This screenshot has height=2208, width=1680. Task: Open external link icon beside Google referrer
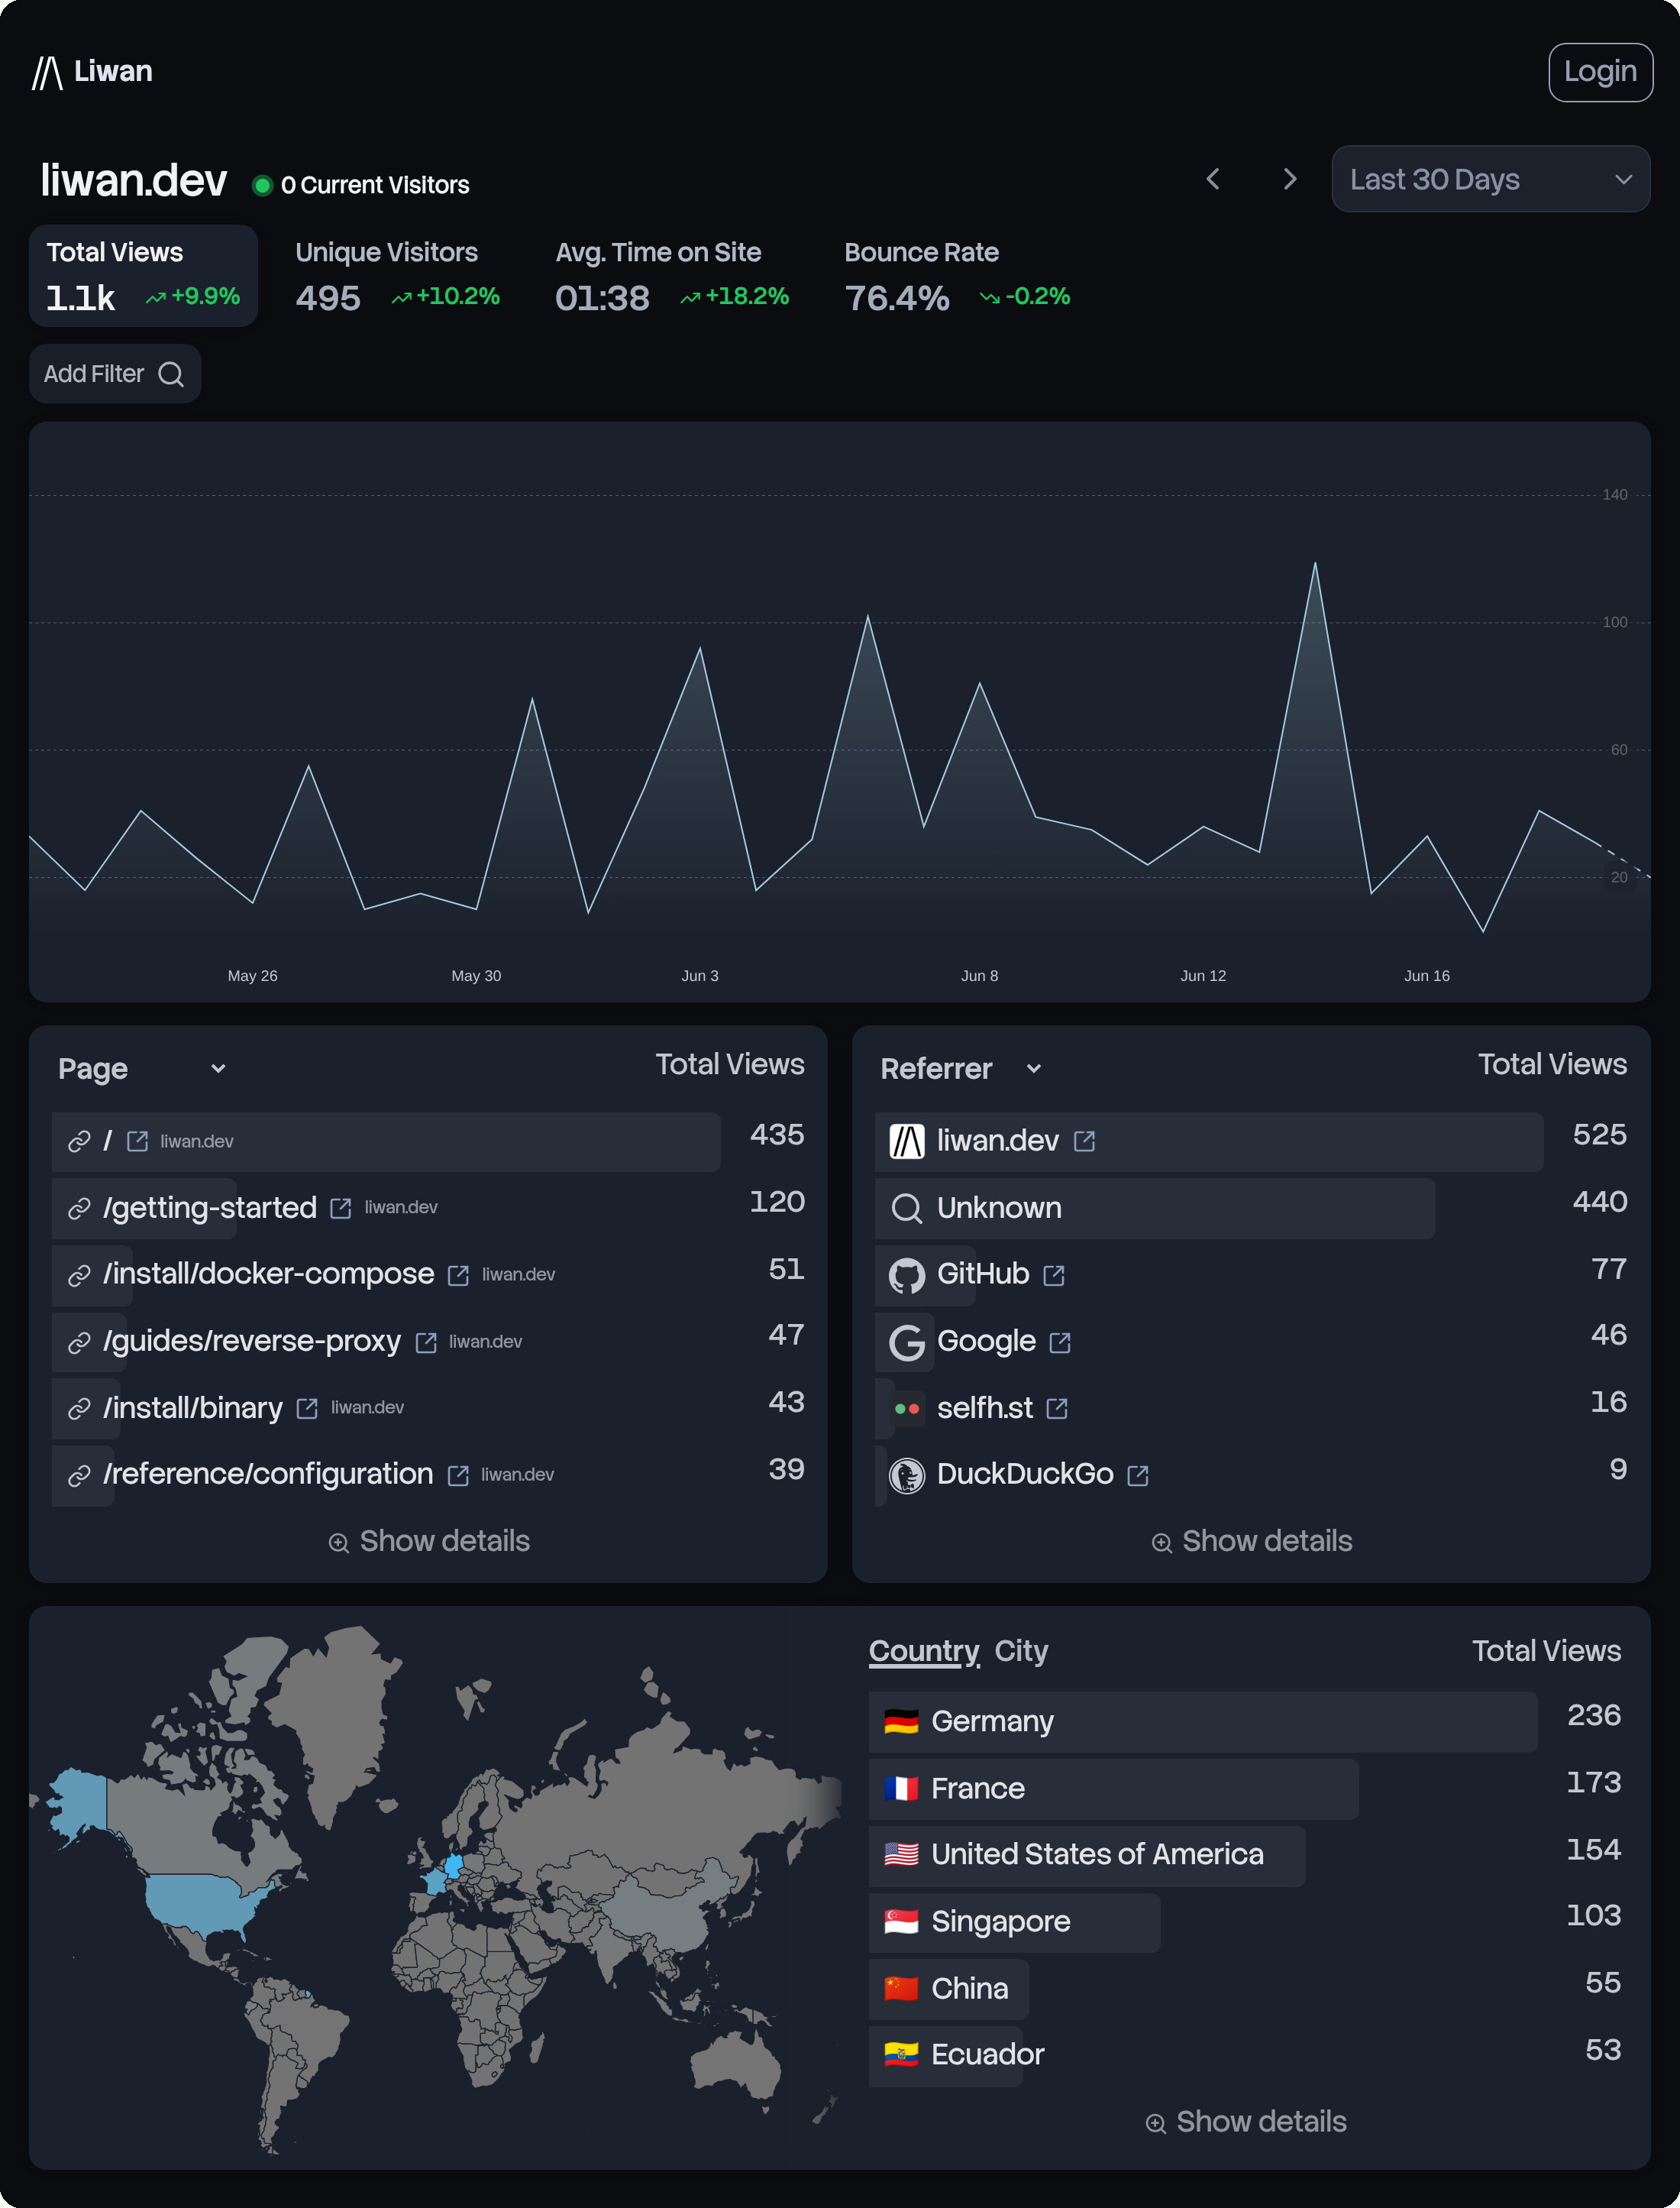coord(1061,1342)
